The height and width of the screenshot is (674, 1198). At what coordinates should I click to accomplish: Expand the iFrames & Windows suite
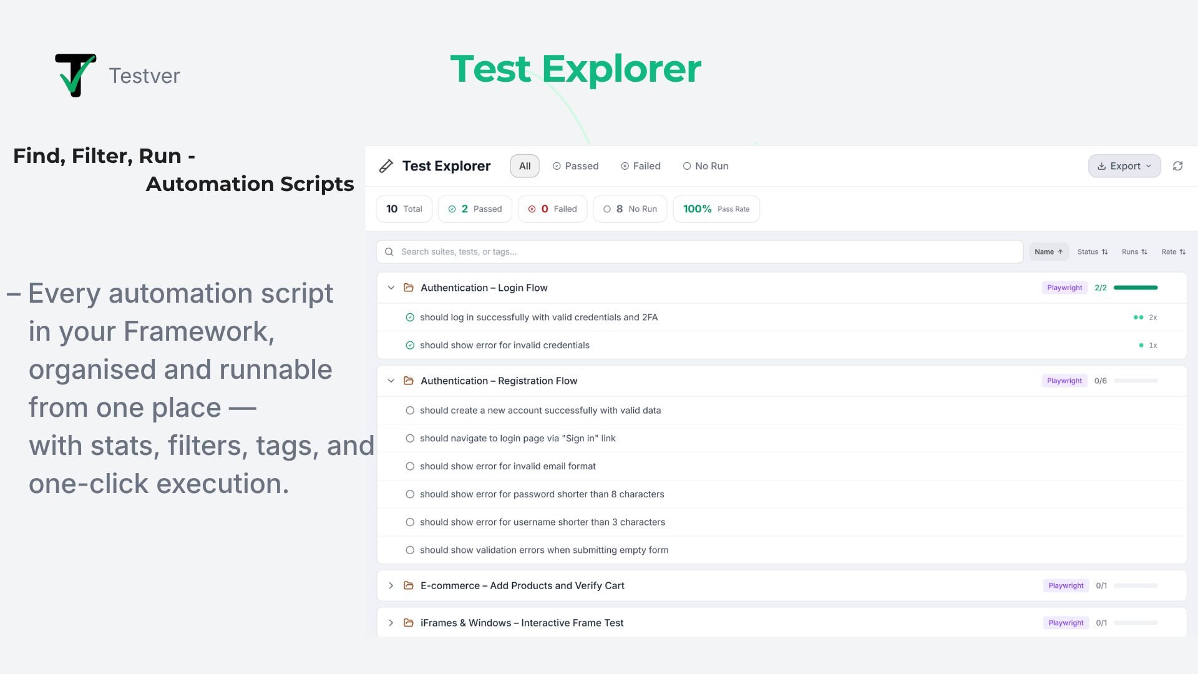click(391, 623)
